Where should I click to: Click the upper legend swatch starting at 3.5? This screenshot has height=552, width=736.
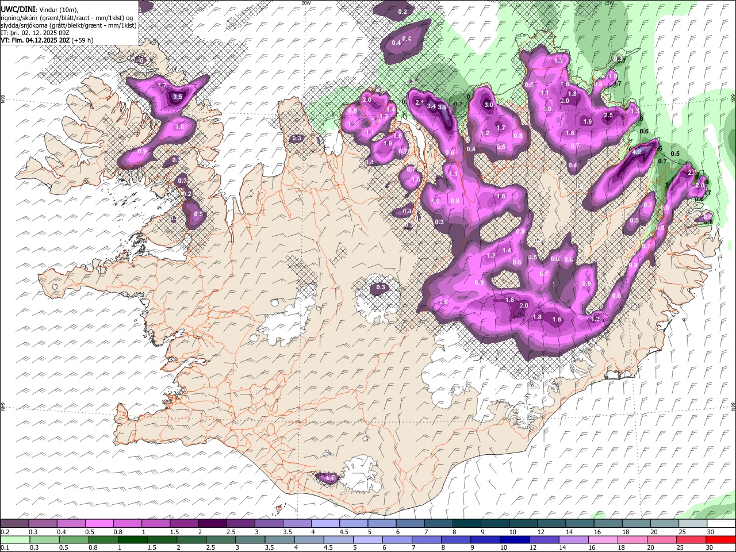(297, 524)
